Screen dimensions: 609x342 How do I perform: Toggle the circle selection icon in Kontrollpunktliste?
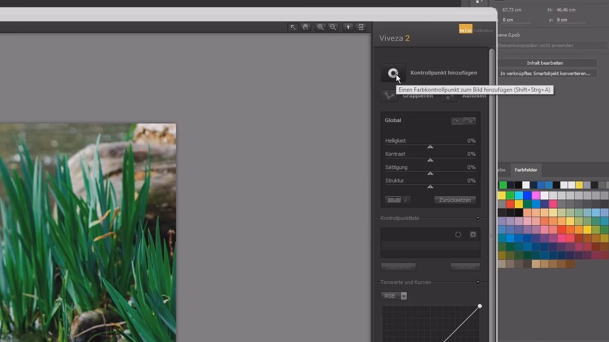(x=458, y=234)
